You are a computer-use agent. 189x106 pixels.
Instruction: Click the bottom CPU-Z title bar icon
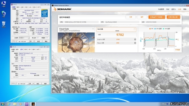[x=11, y=47]
